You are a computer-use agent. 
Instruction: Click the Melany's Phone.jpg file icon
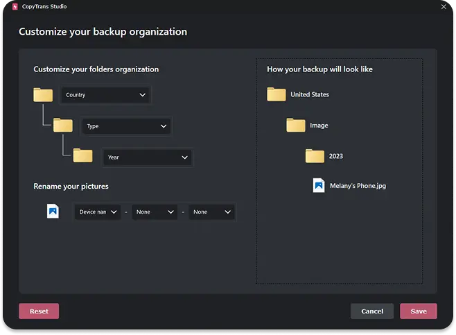319,185
